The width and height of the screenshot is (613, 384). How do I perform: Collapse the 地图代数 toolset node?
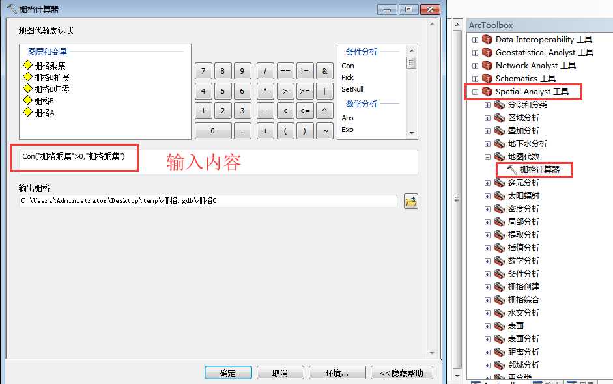(487, 157)
